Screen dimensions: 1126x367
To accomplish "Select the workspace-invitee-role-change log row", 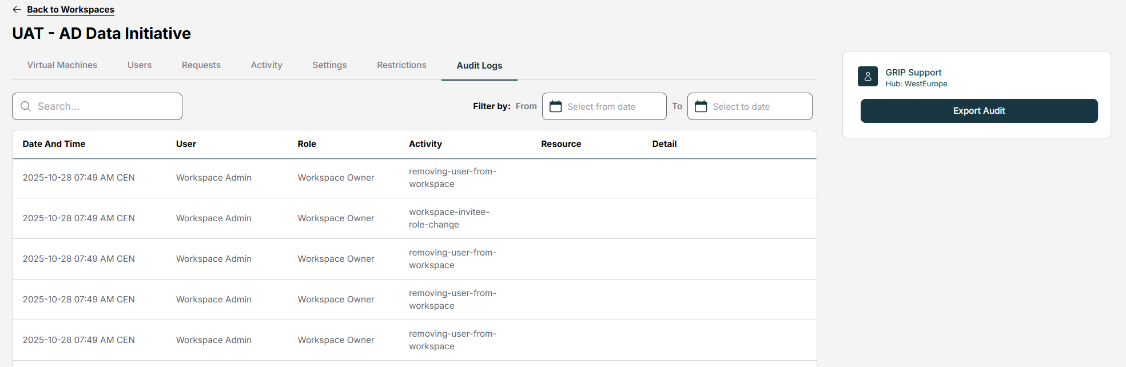I will (x=414, y=218).
